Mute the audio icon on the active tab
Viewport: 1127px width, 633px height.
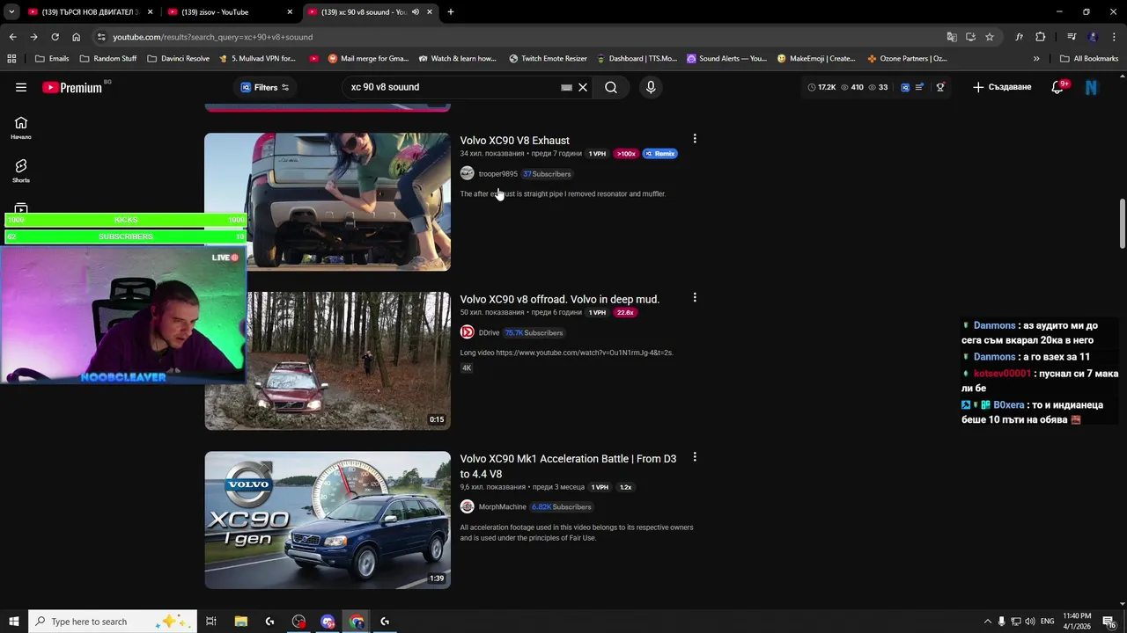[x=416, y=12]
